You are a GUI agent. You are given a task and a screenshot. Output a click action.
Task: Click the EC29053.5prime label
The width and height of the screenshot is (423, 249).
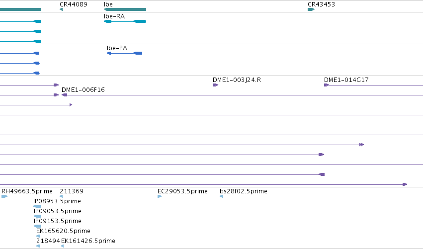click(182, 191)
